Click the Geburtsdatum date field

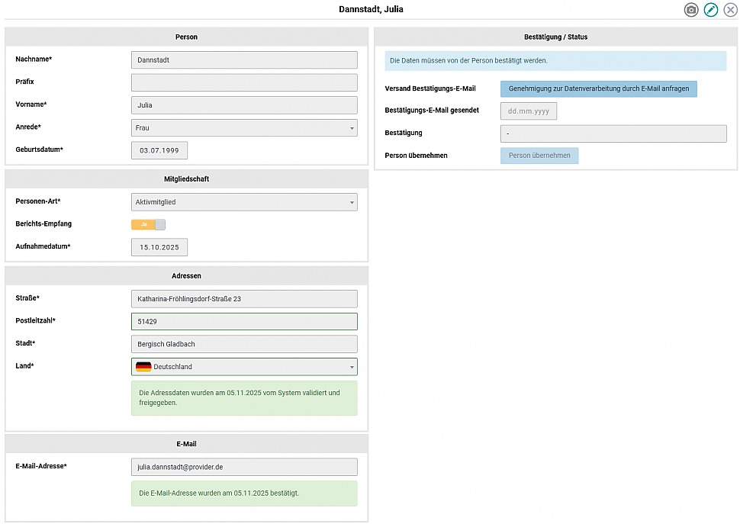[159, 151]
